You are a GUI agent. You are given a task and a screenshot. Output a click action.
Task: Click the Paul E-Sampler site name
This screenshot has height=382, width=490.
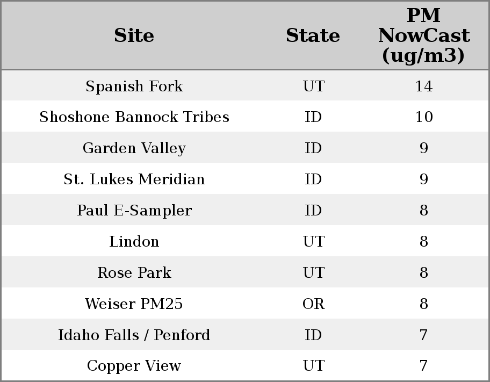[x=134, y=210]
